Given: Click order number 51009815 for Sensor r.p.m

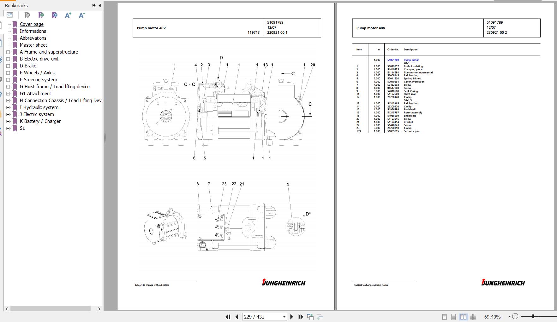Looking at the screenshot, I should pos(393,131).
